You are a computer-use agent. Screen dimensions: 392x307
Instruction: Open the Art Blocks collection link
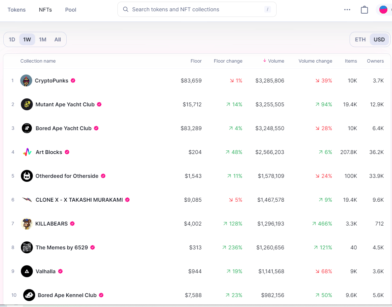tap(49, 152)
